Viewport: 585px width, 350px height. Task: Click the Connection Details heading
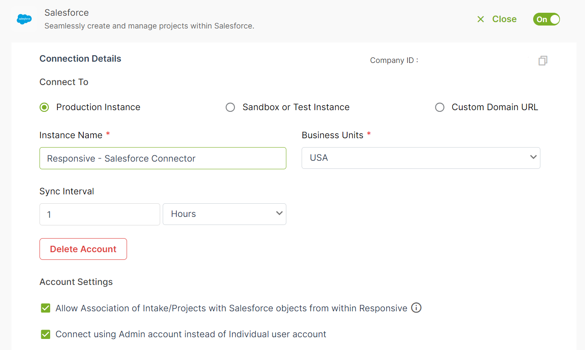[80, 59]
